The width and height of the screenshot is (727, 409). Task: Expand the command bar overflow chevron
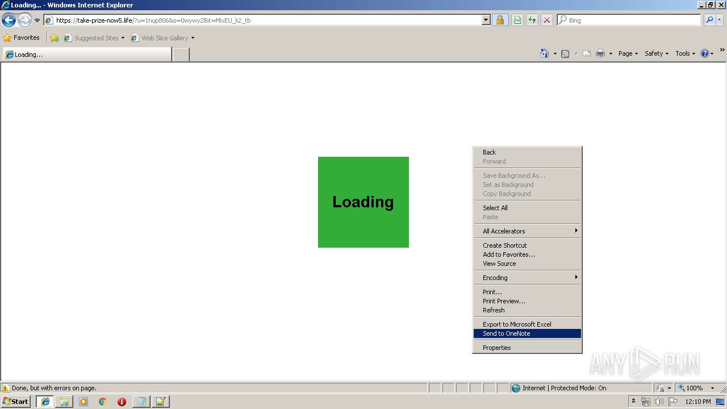722,50
